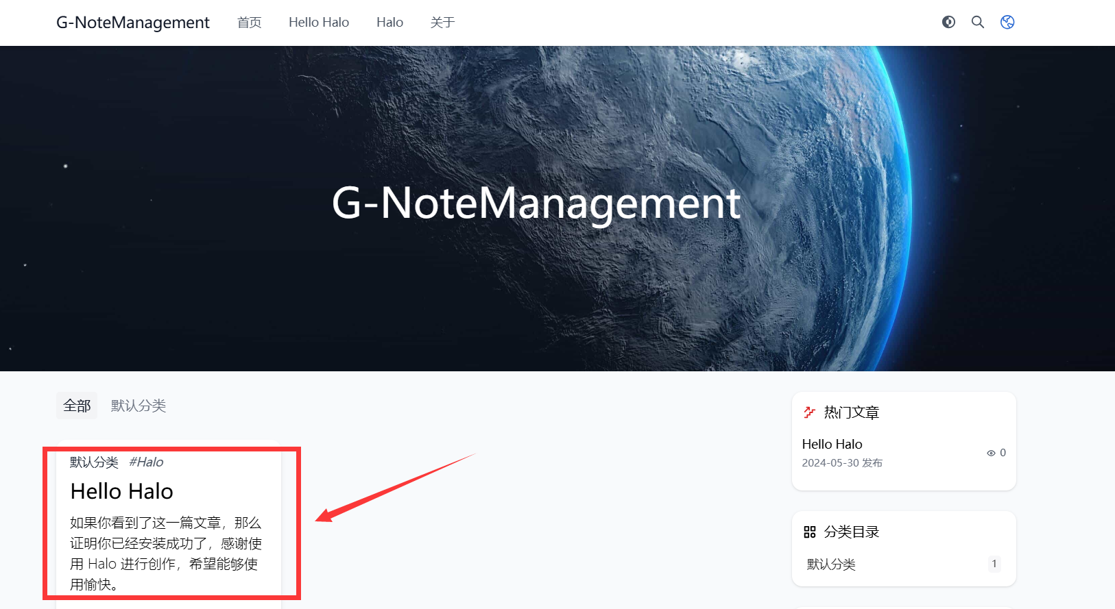Open the Hello Halo post title in the card
Viewport: 1115px width, 609px height.
click(x=122, y=491)
